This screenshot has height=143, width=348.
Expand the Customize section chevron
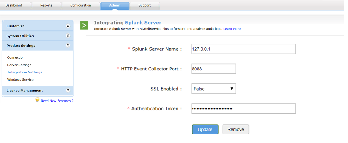[68, 26]
